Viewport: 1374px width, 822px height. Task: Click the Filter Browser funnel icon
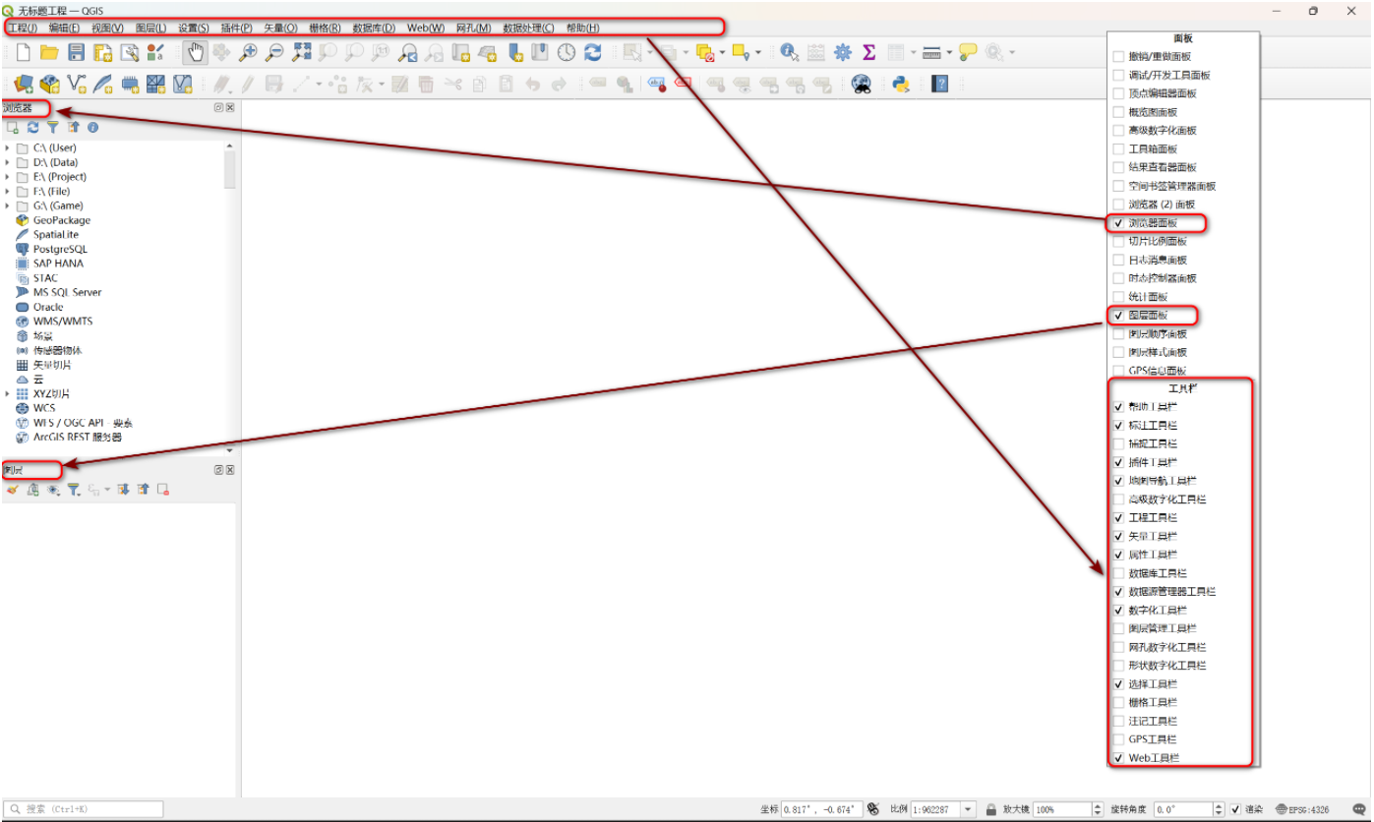pyautogui.click(x=53, y=128)
